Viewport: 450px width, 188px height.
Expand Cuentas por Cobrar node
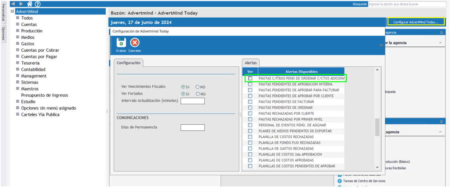(18, 50)
